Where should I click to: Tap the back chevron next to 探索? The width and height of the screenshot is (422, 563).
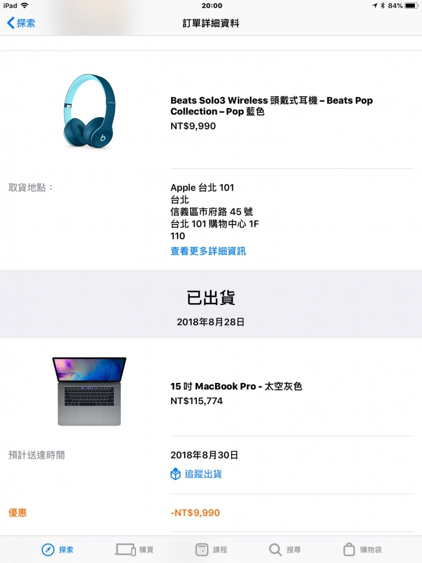click(11, 23)
